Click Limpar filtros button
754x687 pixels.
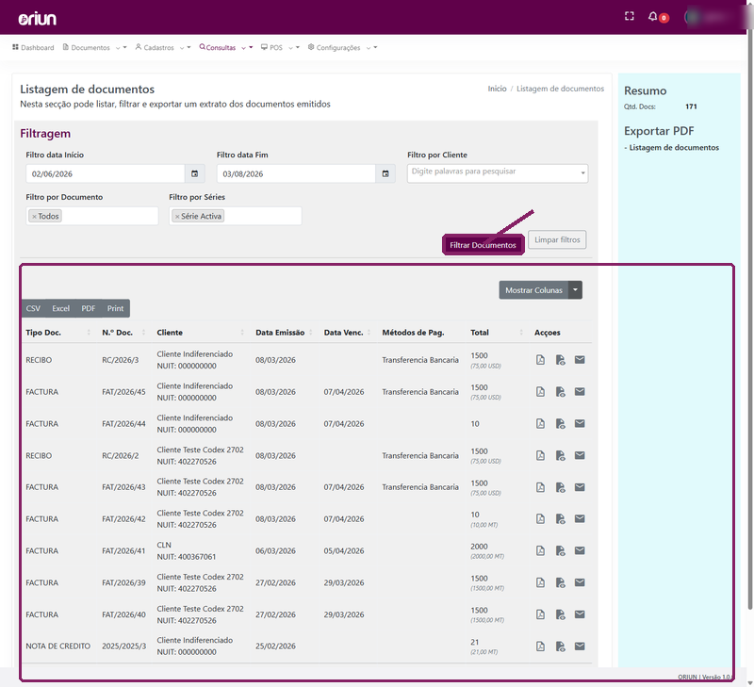[x=557, y=239]
